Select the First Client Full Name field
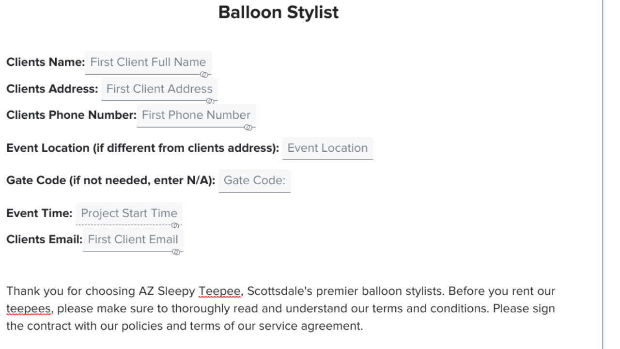620x349 pixels. 148,63
